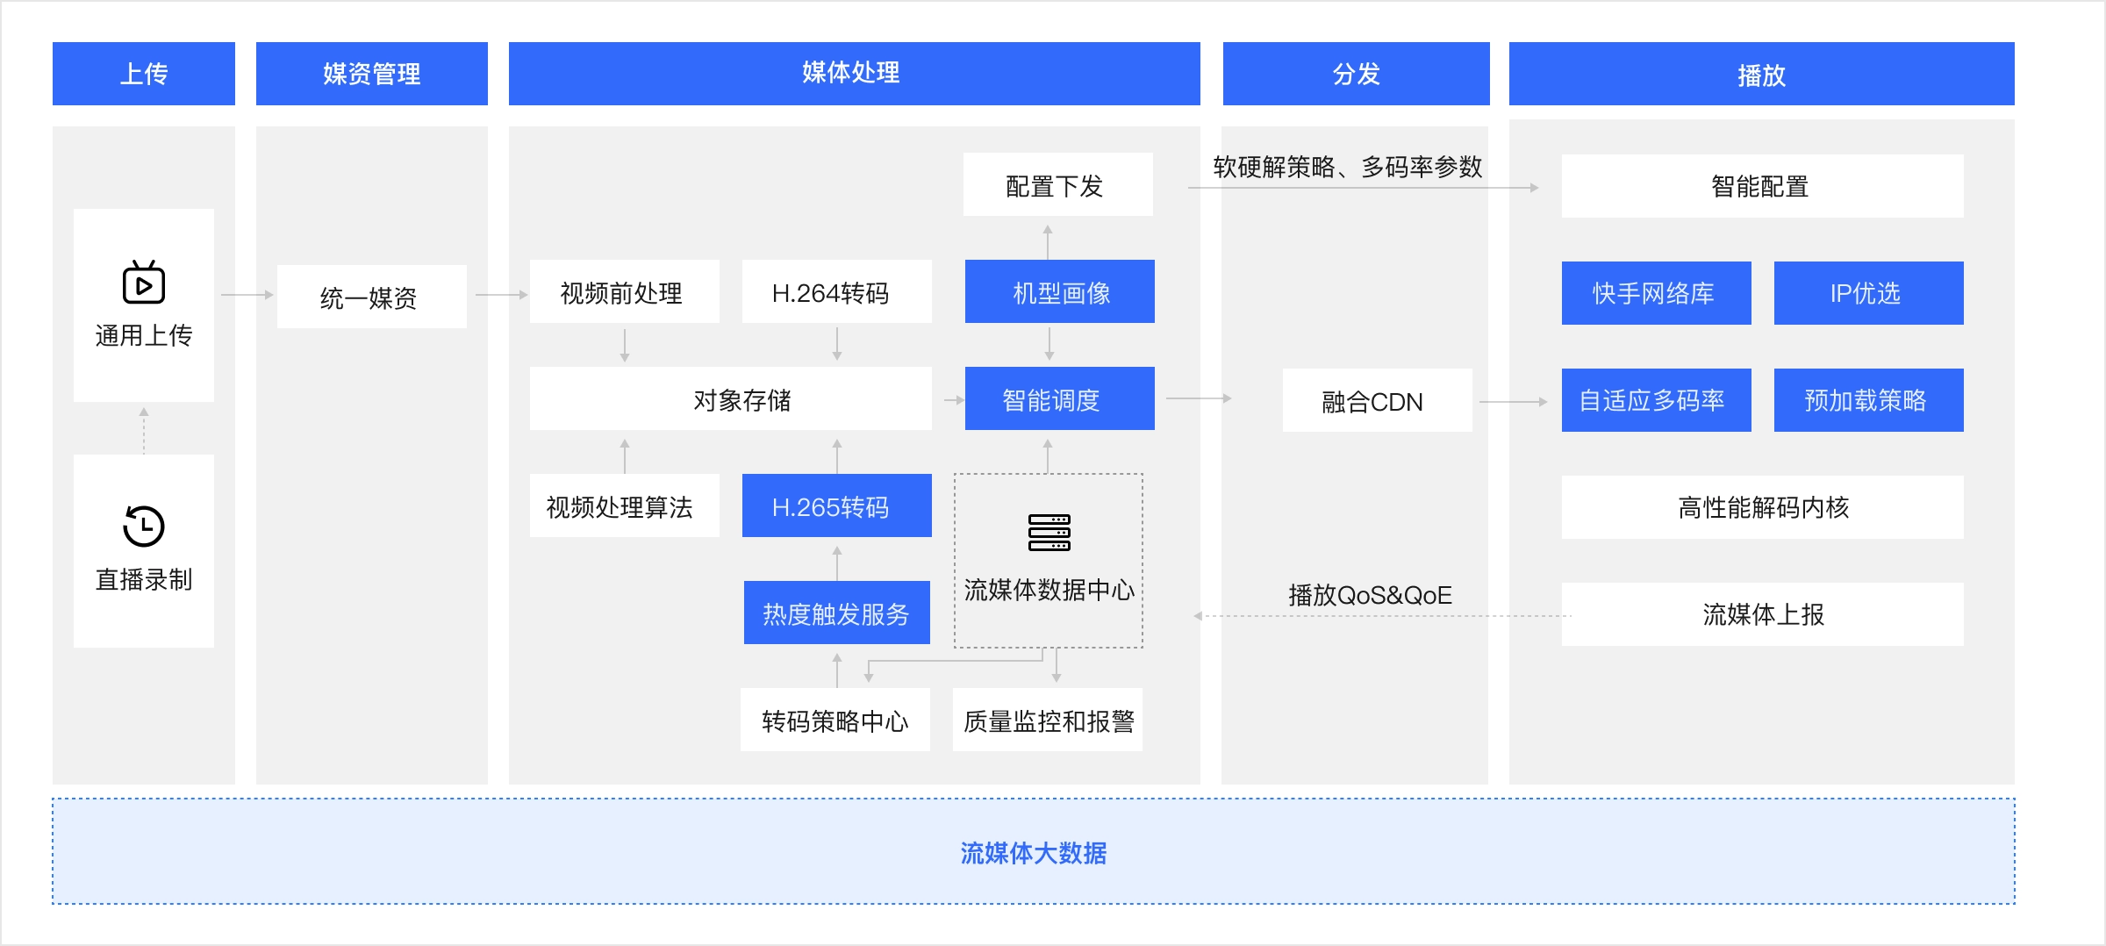Viewport: 2106px width, 946px height.
Task: Select the 快手网络库 block
Action: point(1656,293)
